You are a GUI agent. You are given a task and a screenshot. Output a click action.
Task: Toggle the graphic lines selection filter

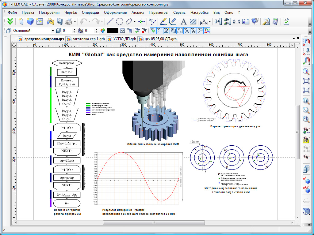[x=166, y=31]
